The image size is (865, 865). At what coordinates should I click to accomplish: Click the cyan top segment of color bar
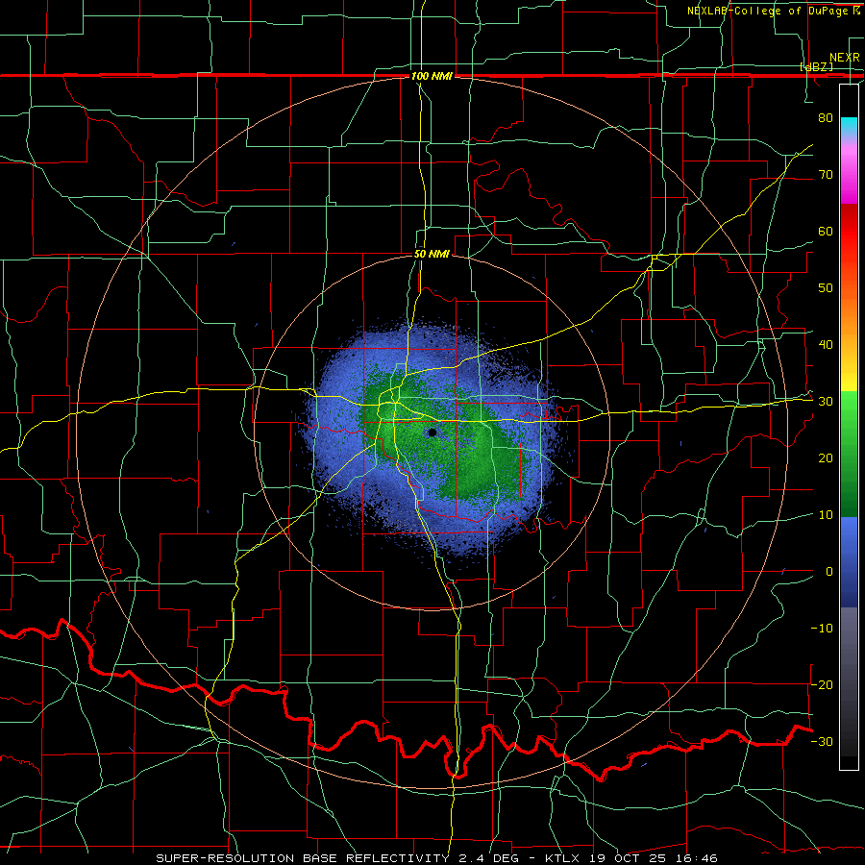(x=849, y=126)
